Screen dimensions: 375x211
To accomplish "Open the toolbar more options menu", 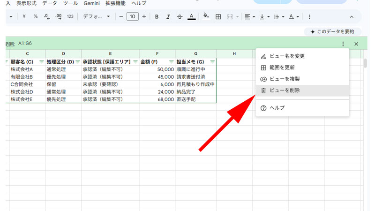I will point(309,17).
